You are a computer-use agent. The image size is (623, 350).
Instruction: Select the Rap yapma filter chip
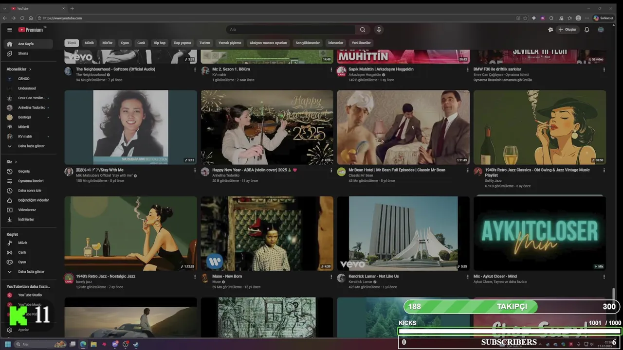click(183, 43)
